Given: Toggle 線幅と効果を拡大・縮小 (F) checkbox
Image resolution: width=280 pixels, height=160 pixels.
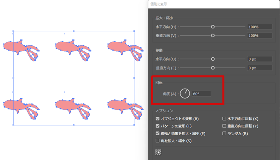Looking at the screenshot, I should pos(157,133).
